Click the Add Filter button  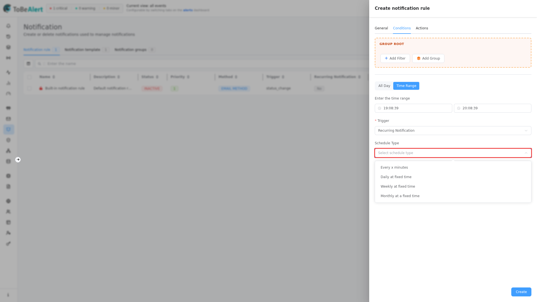[395, 58]
